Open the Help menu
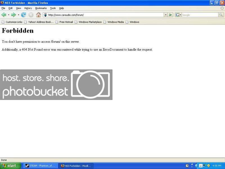This screenshot has width=225, height=169. (x=61, y=8)
